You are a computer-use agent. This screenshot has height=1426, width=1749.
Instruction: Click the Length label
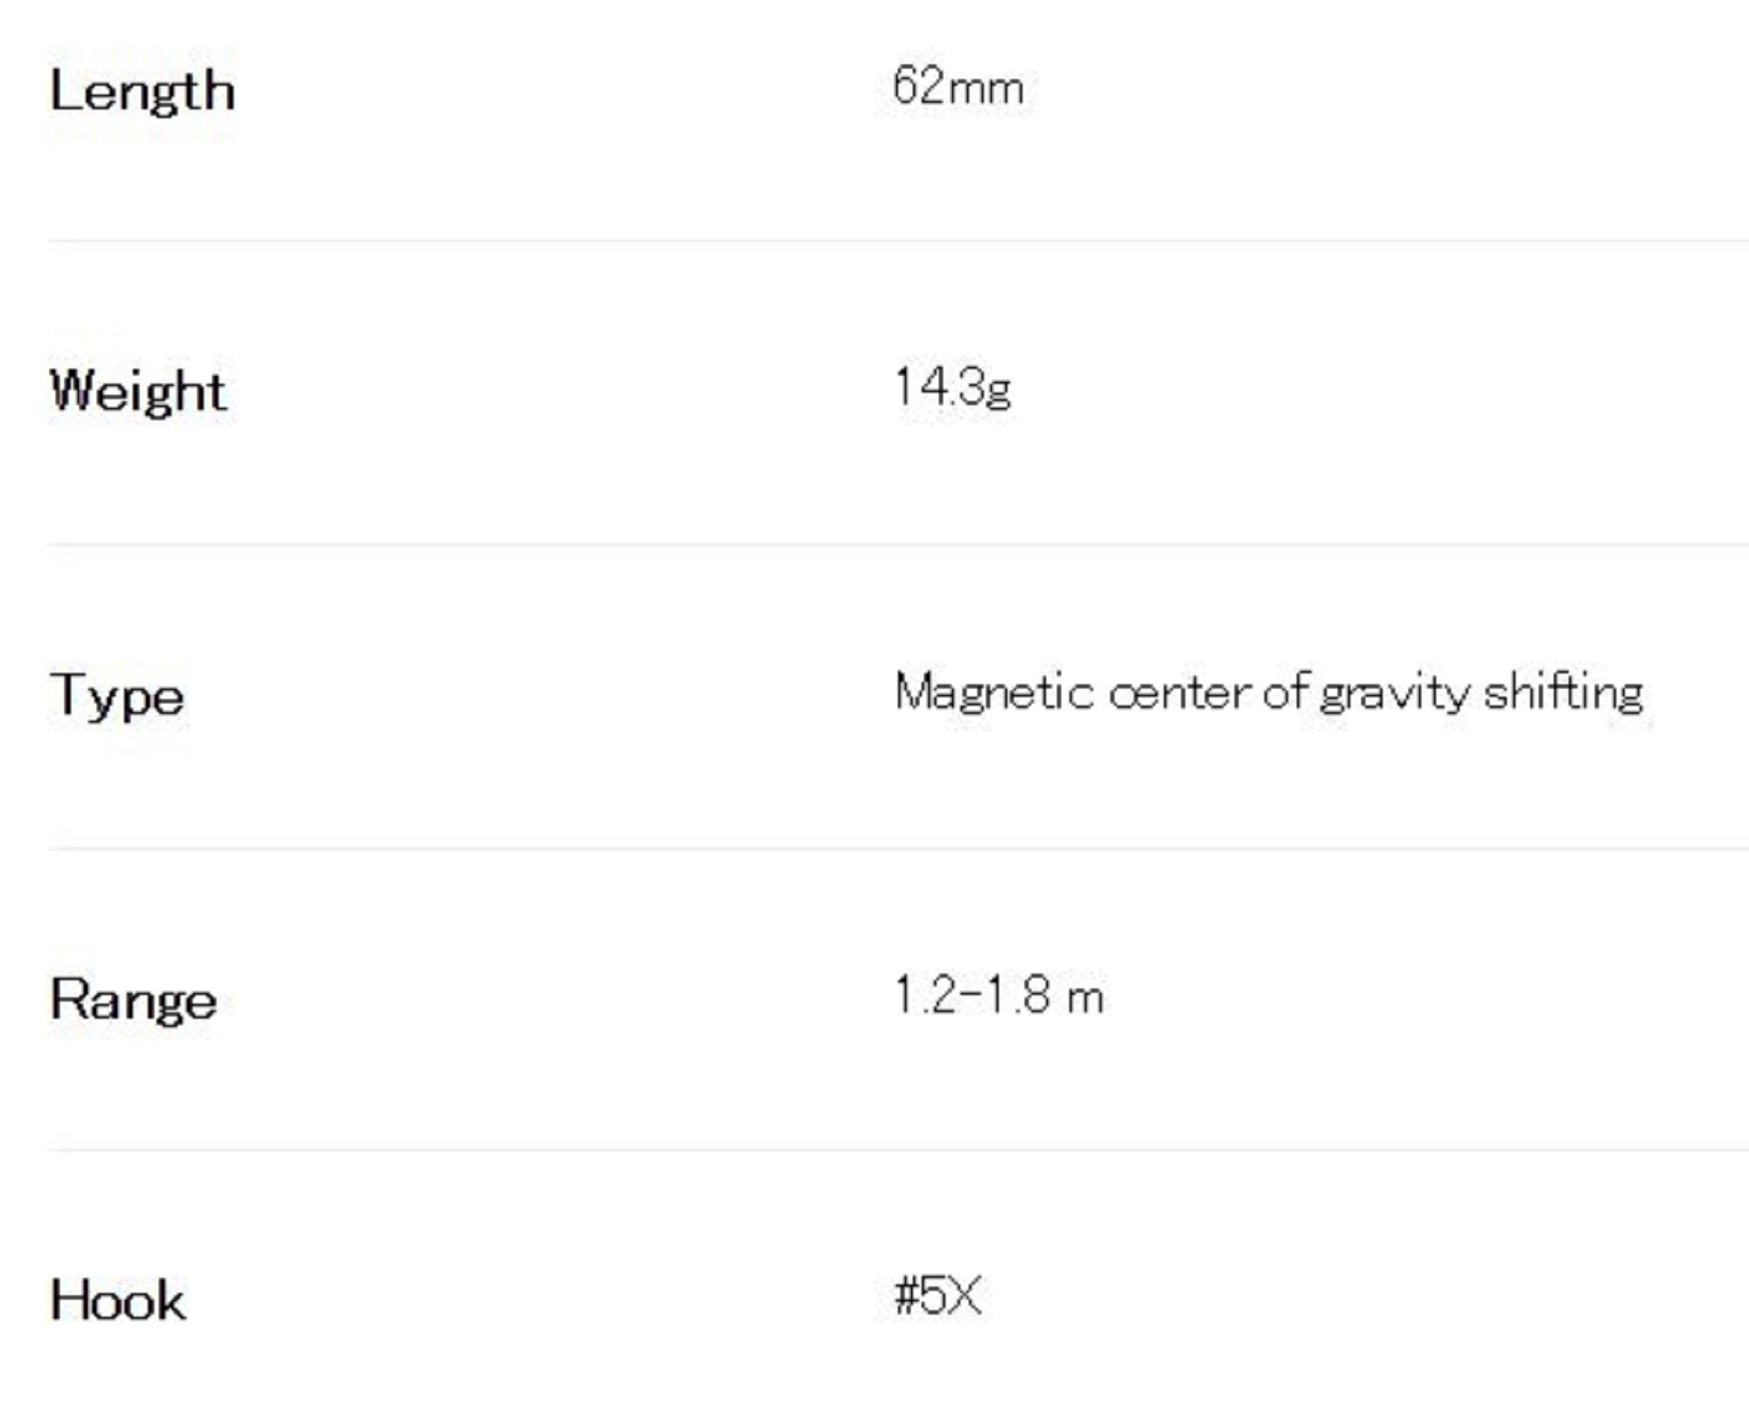tap(143, 93)
